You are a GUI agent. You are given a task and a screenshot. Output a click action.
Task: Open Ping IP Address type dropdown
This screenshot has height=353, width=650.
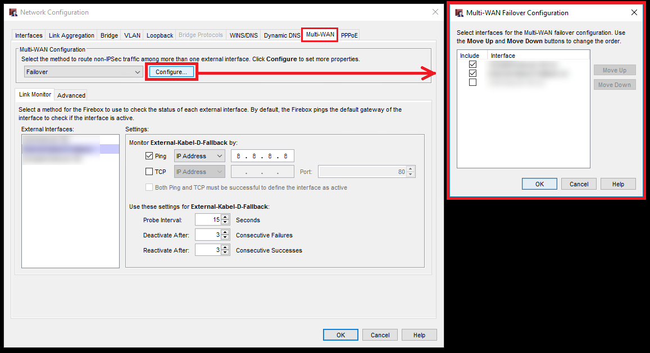(x=199, y=156)
